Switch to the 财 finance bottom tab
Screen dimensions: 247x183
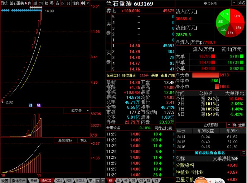[156, 180]
